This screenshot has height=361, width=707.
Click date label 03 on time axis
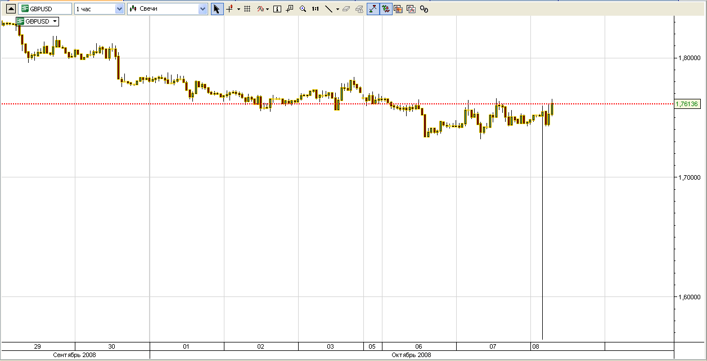coord(331,346)
